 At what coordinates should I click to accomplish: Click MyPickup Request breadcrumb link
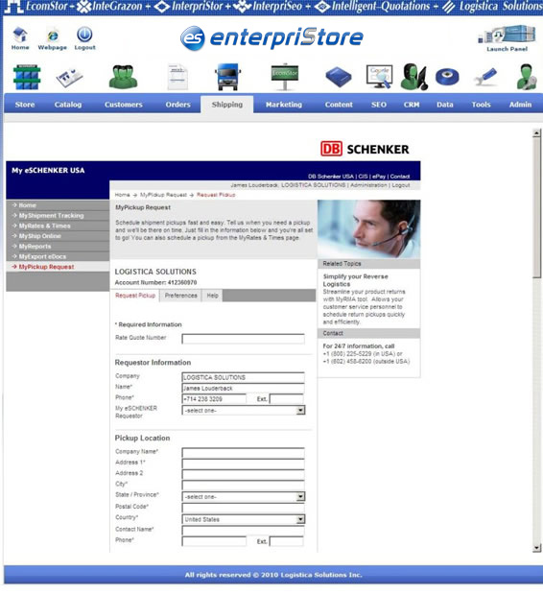coord(163,195)
